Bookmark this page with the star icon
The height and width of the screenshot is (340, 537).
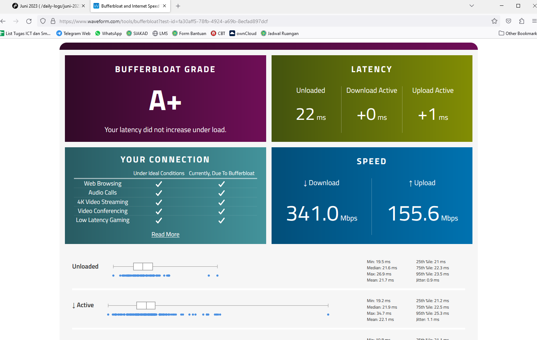coord(494,21)
